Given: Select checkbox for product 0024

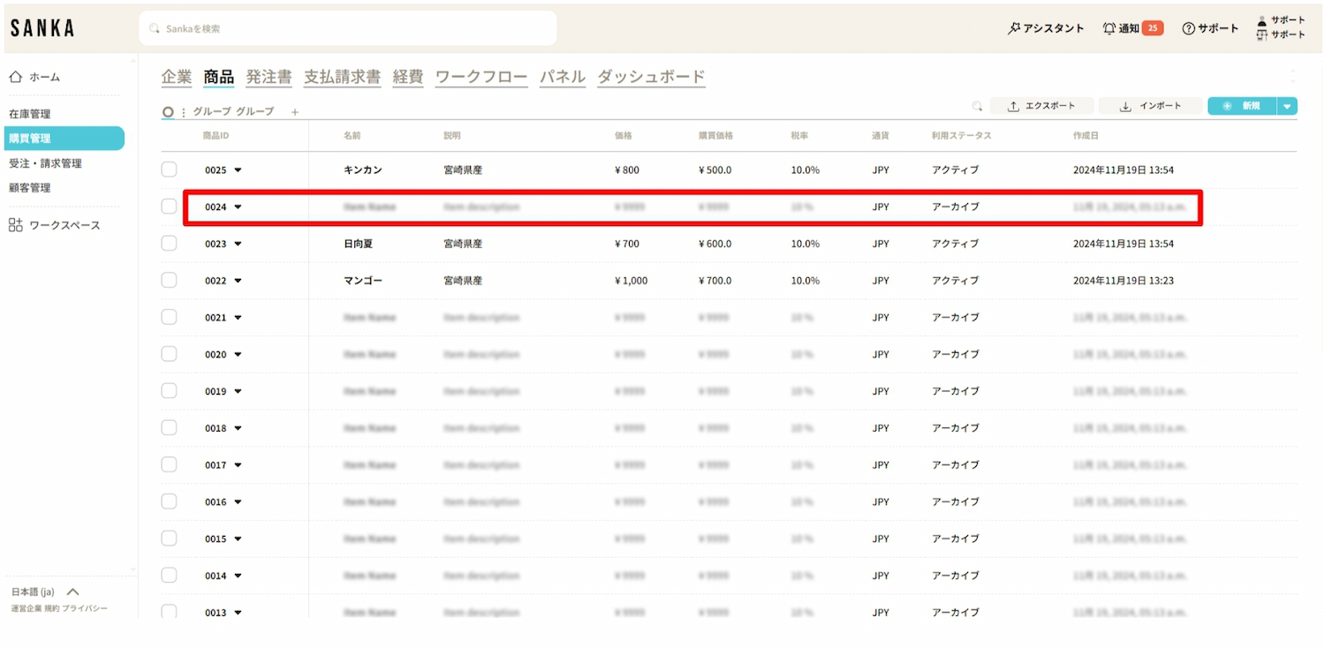Looking at the screenshot, I should (169, 207).
